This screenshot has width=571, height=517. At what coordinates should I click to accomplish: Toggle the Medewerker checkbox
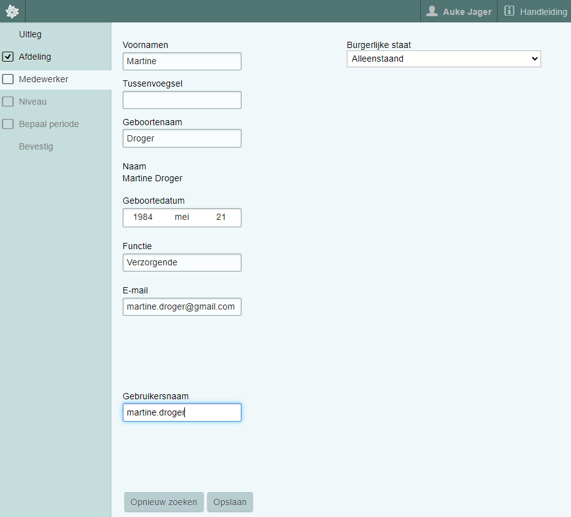click(x=8, y=79)
